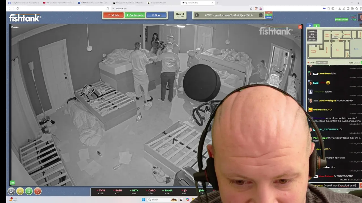Switch to camera view mode icon

[310, 26]
